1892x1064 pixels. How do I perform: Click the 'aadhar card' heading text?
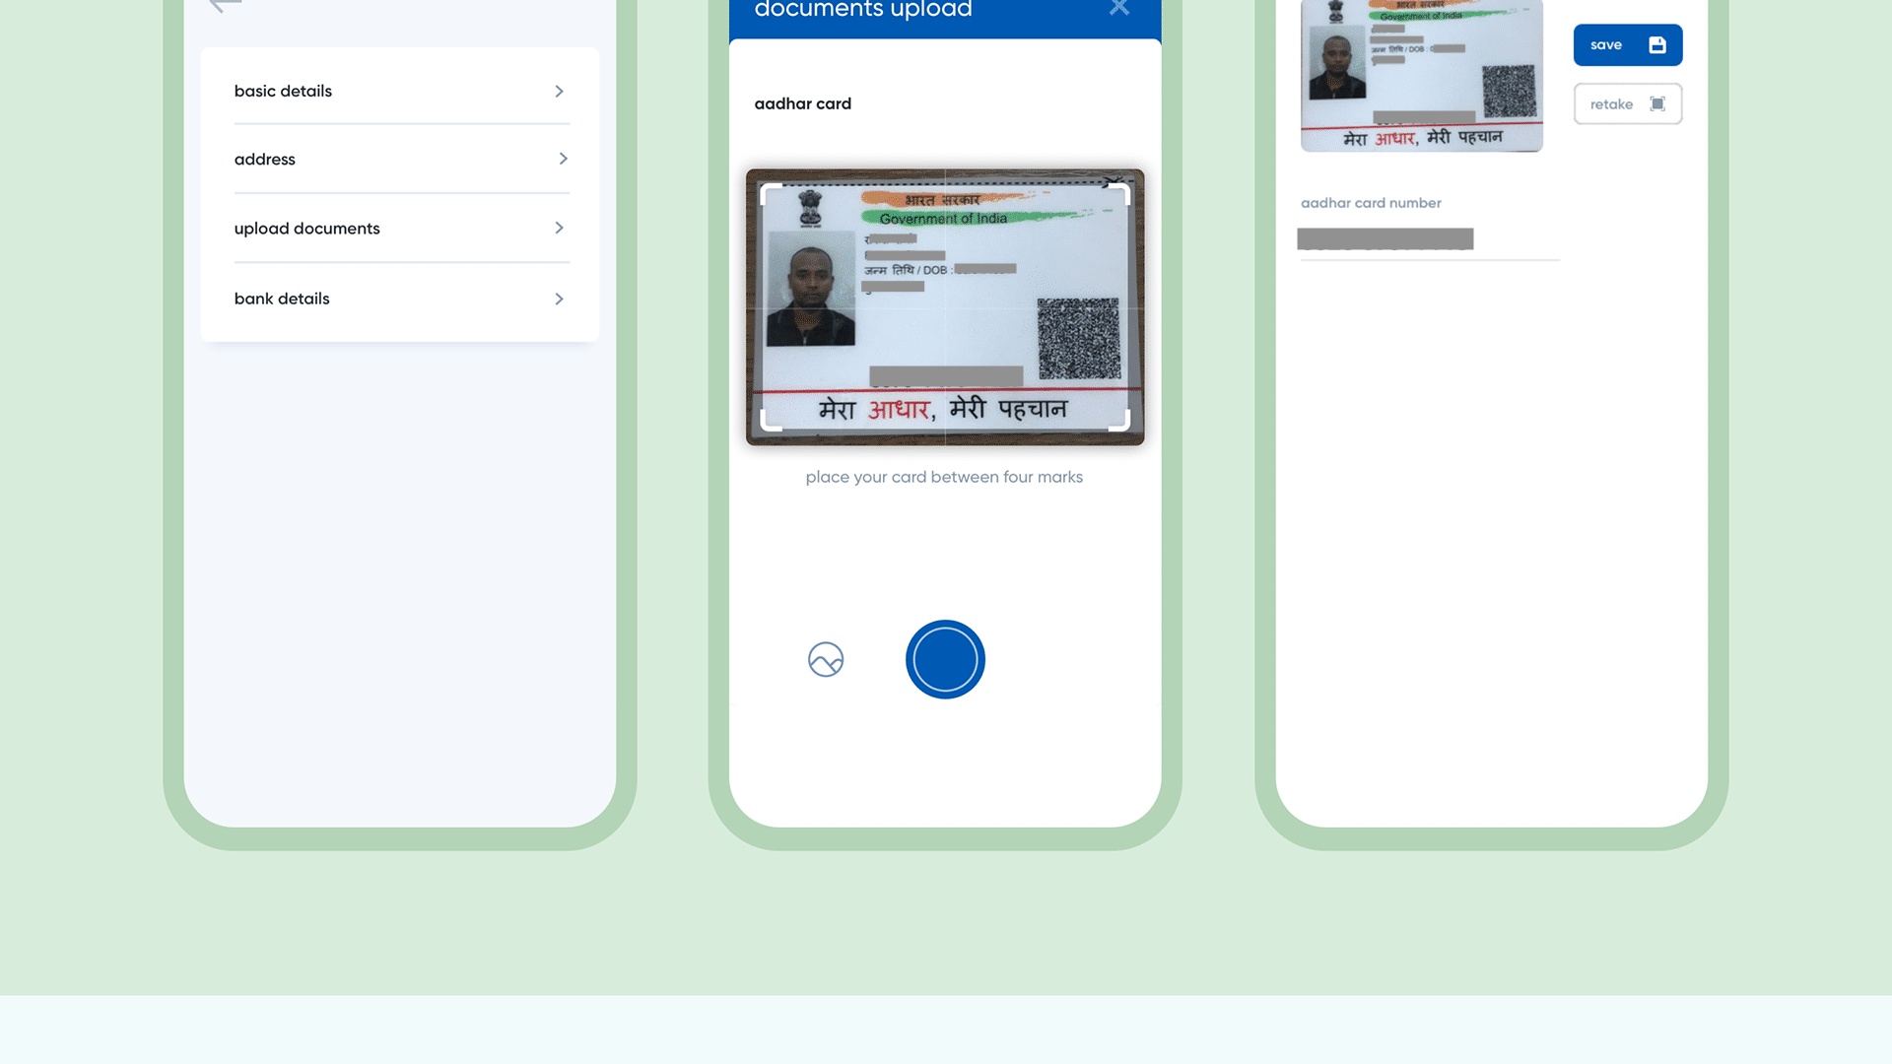pyautogui.click(x=803, y=104)
